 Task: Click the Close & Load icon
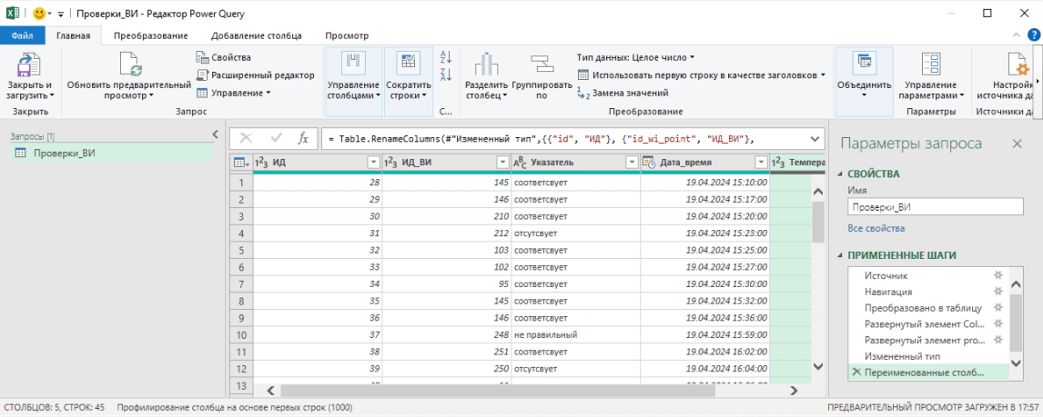[30, 65]
